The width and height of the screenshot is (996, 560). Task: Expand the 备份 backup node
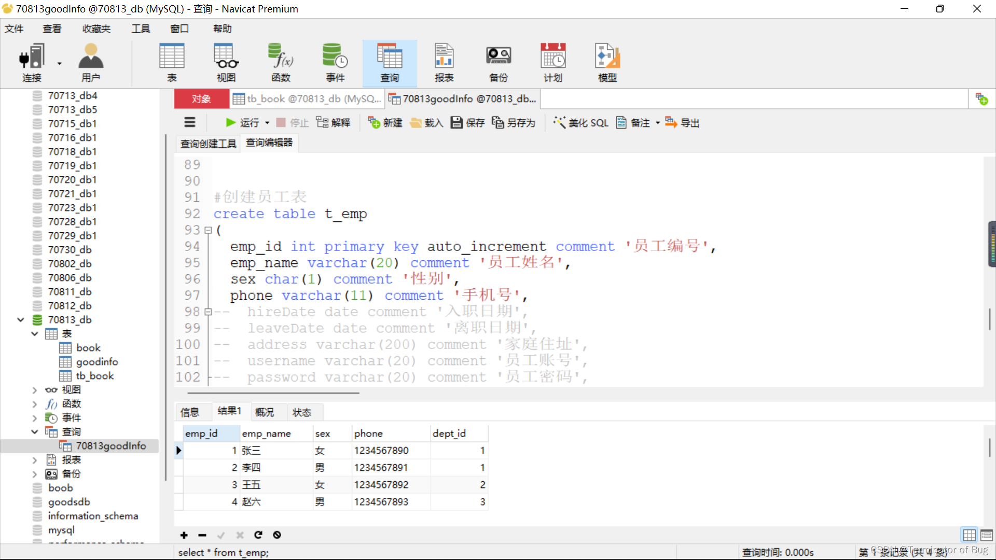point(34,474)
